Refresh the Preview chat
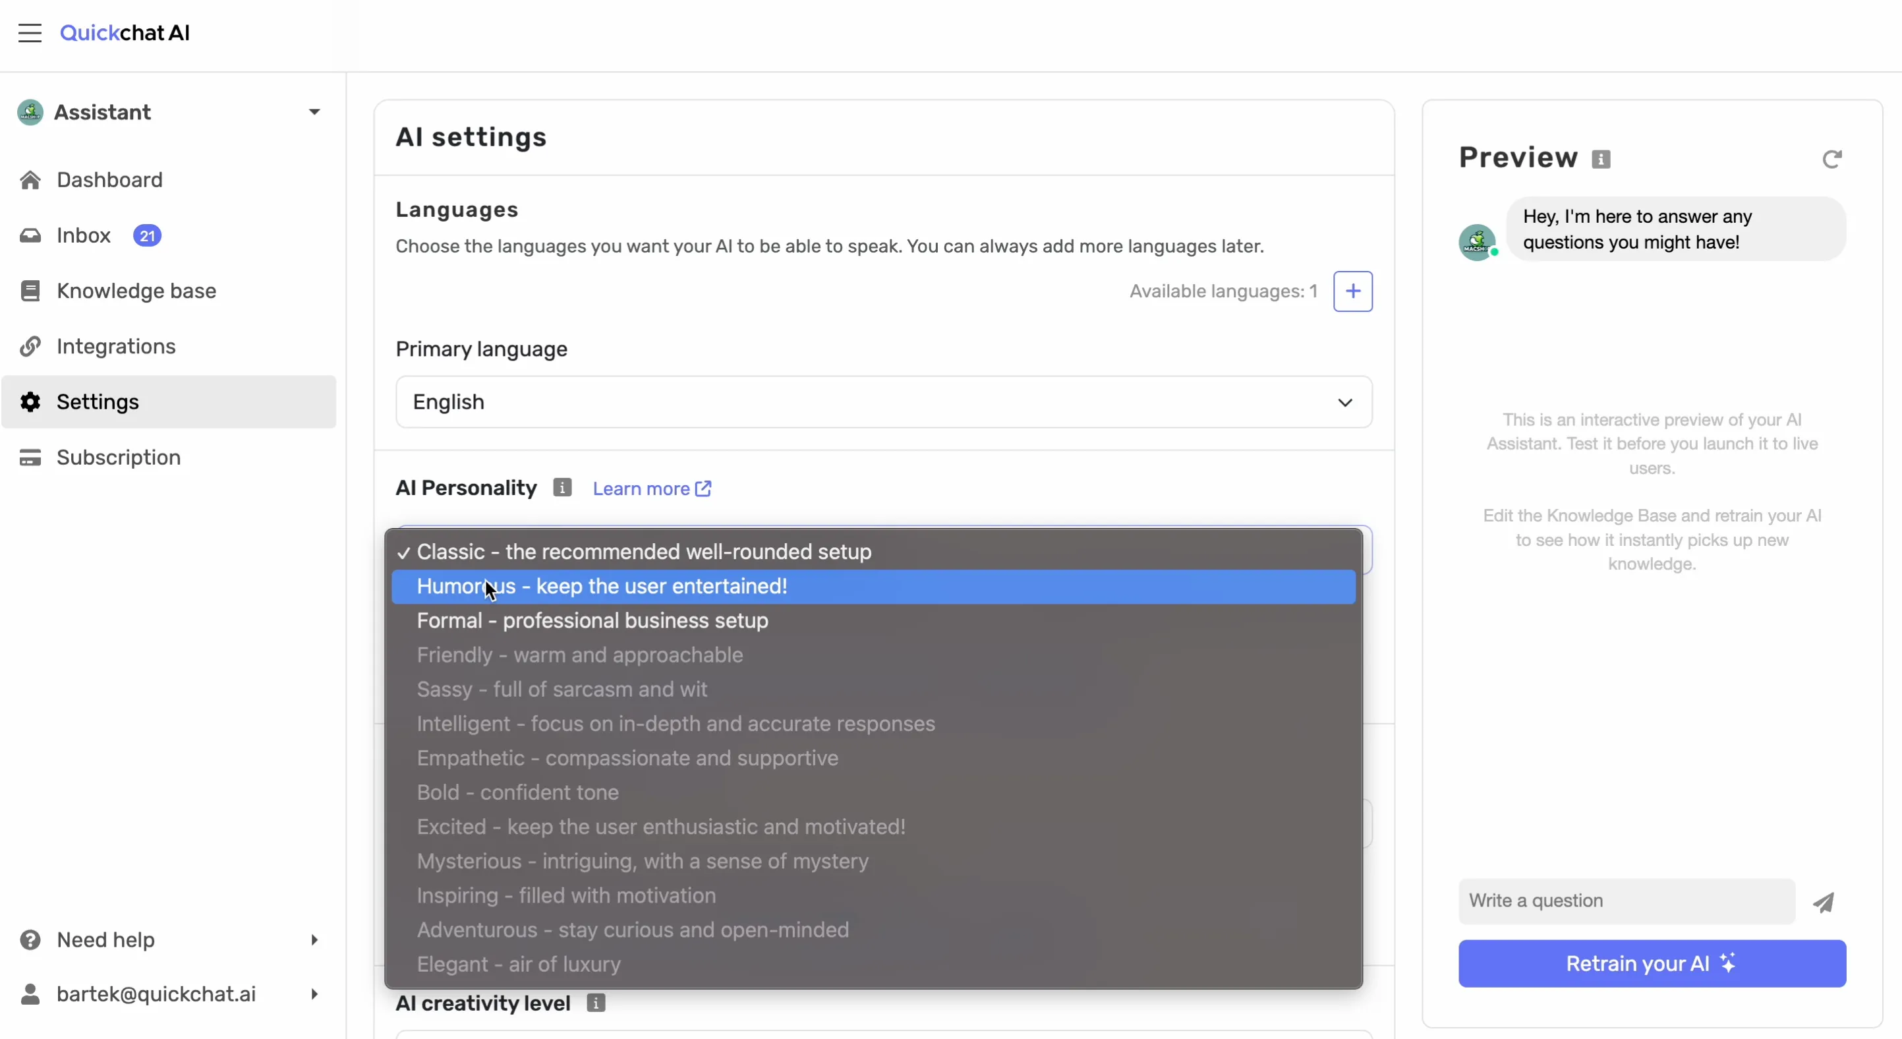This screenshot has height=1039, width=1902. tap(1832, 160)
